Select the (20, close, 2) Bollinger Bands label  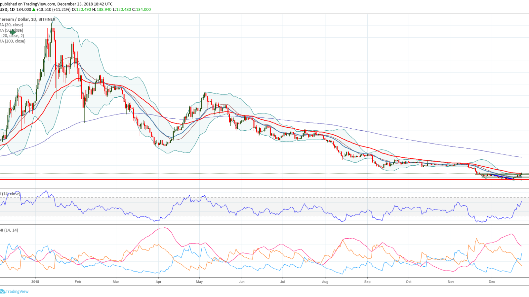(13, 36)
